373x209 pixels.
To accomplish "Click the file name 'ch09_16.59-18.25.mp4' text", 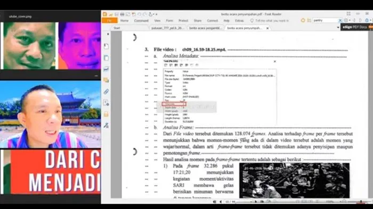I will [204, 49].
